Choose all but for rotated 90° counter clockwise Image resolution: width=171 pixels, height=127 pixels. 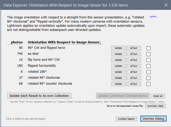[x=134, y=84]
